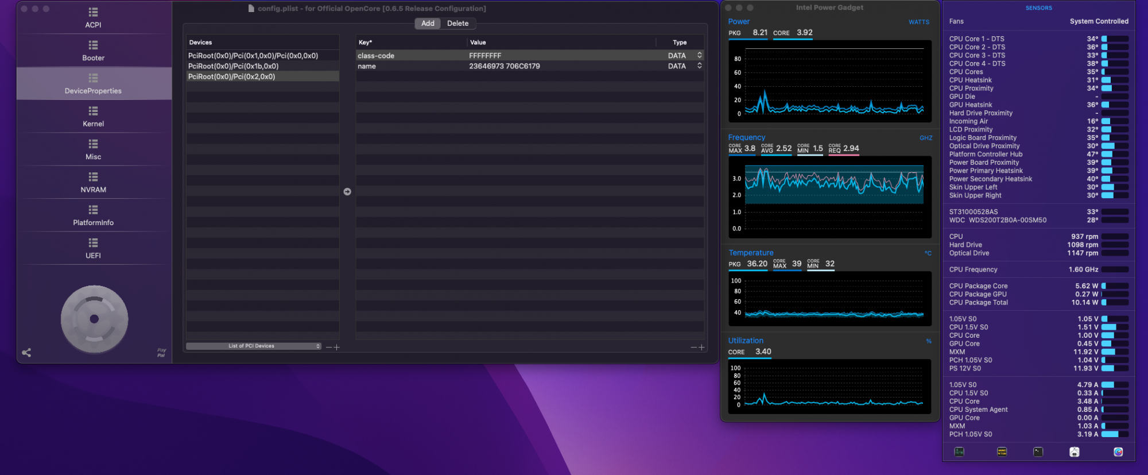Select device PciRoot(0x0)/Pci(0x1,0x0)/Pci(0x0,0x0)
1148x475 pixels.
coord(263,56)
